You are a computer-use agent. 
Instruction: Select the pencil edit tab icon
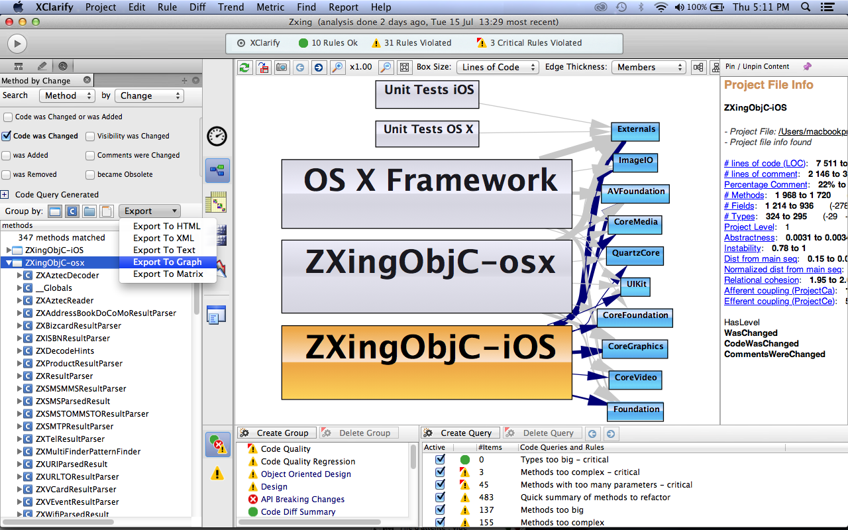click(42, 66)
